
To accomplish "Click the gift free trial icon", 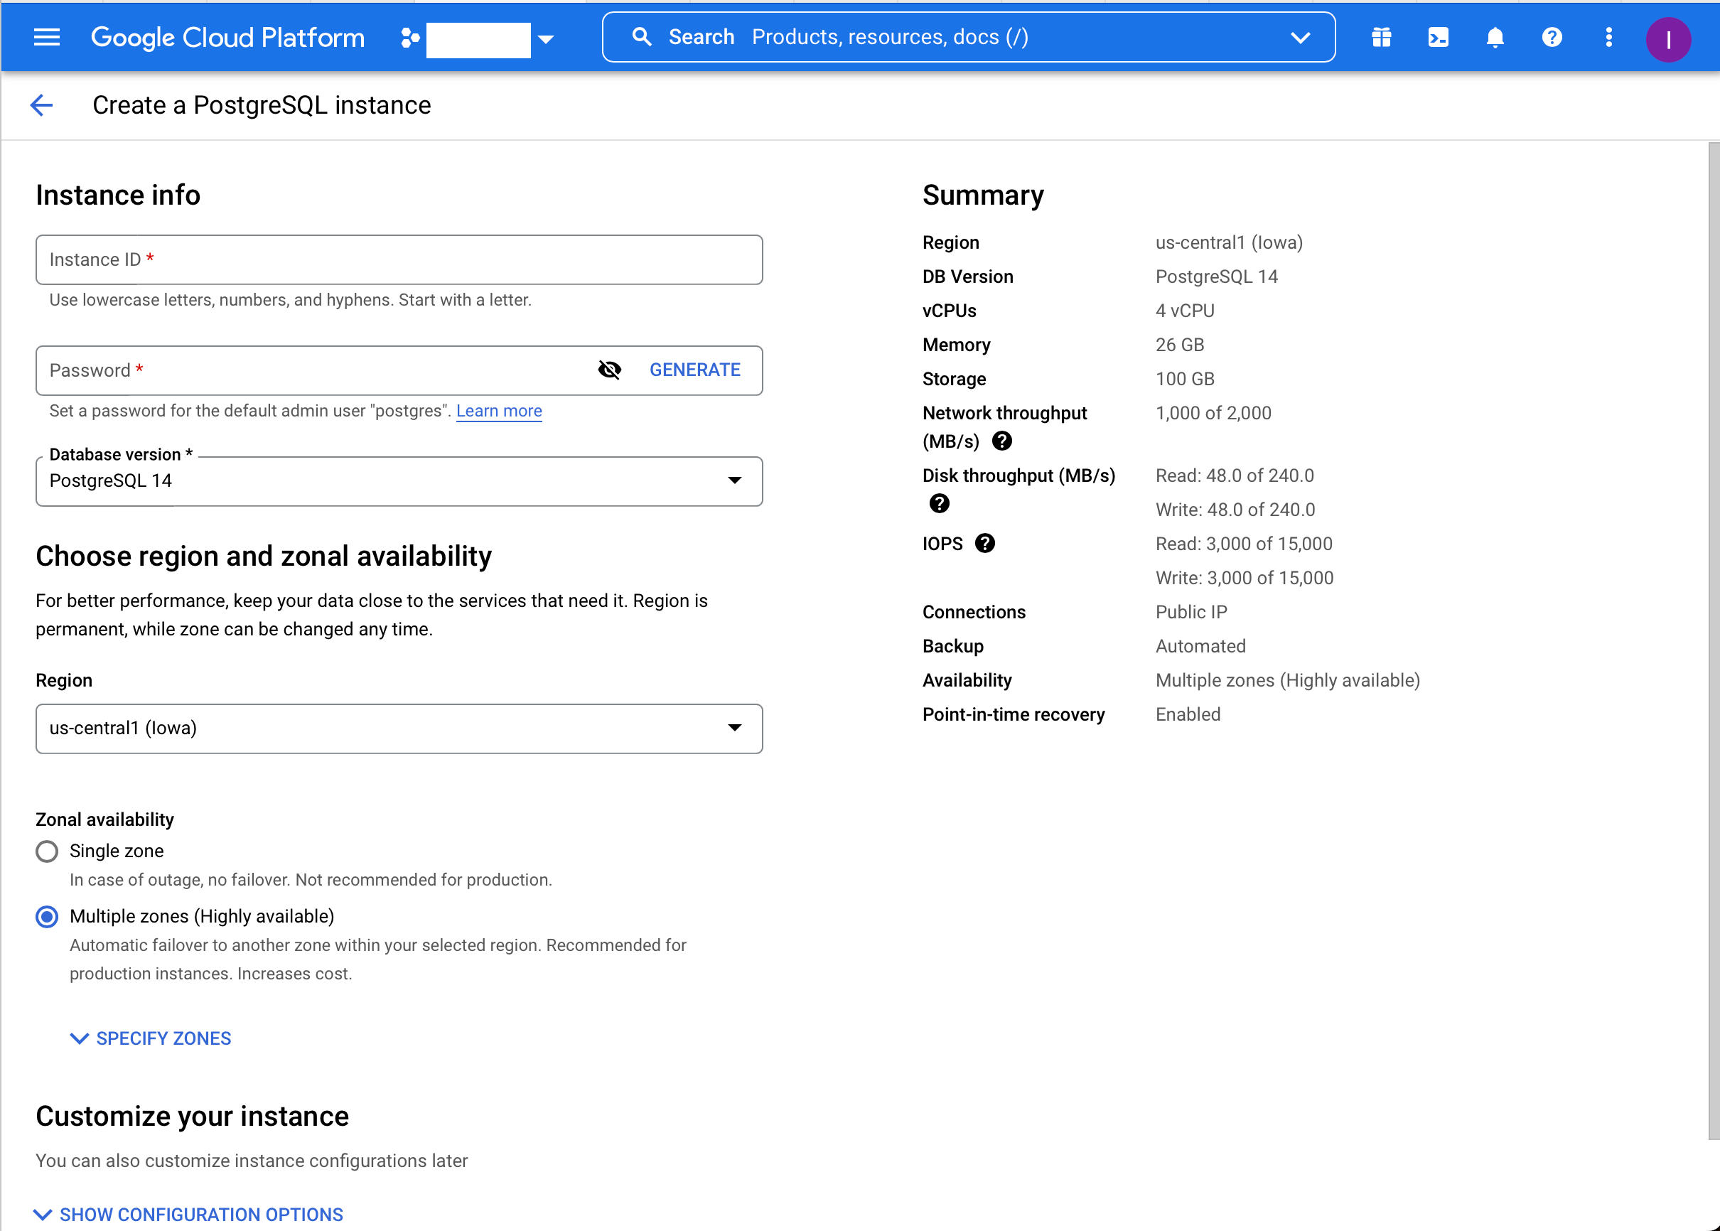I will click(x=1381, y=37).
